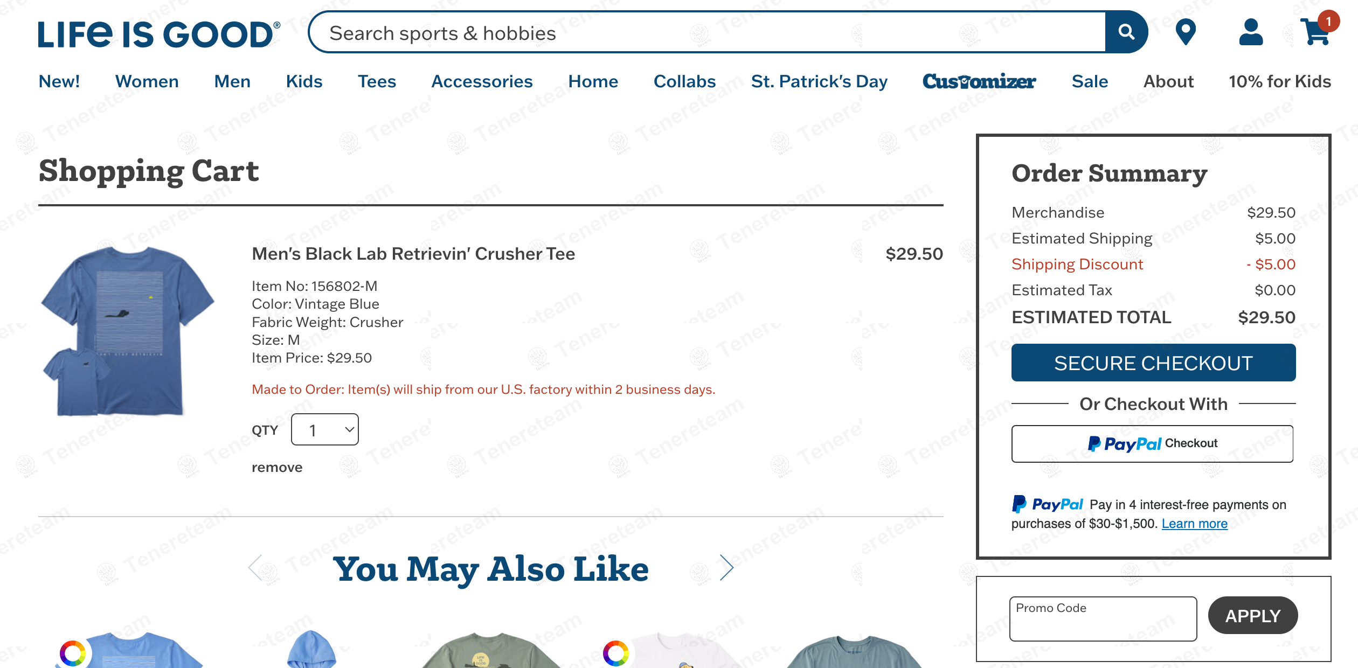Click the magnifying glass search button
1358x668 pixels.
(x=1126, y=32)
